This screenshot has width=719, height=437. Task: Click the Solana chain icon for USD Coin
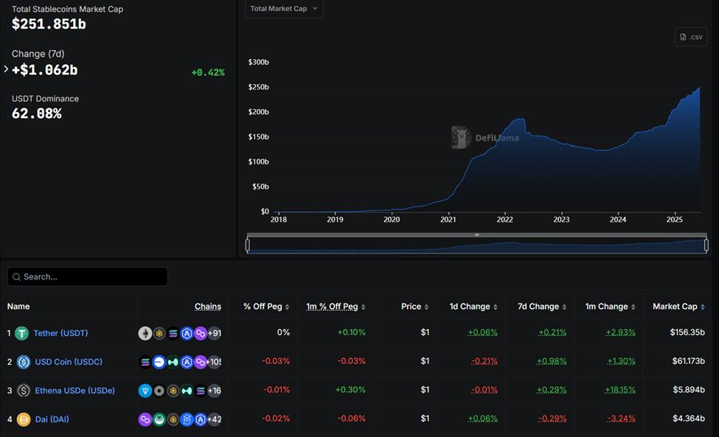pos(145,362)
